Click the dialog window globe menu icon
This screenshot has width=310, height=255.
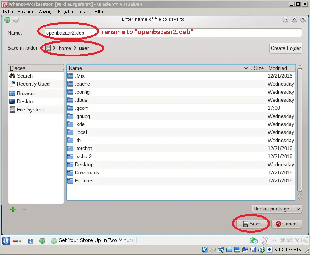(x=7, y=20)
